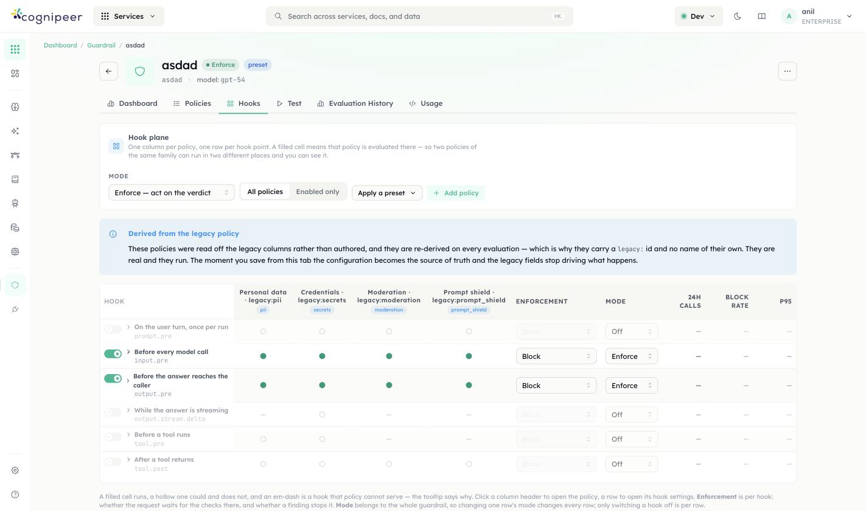The height and width of the screenshot is (511, 866).
Task: Open the three-dot more options menu
Action: [x=787, y=71]
